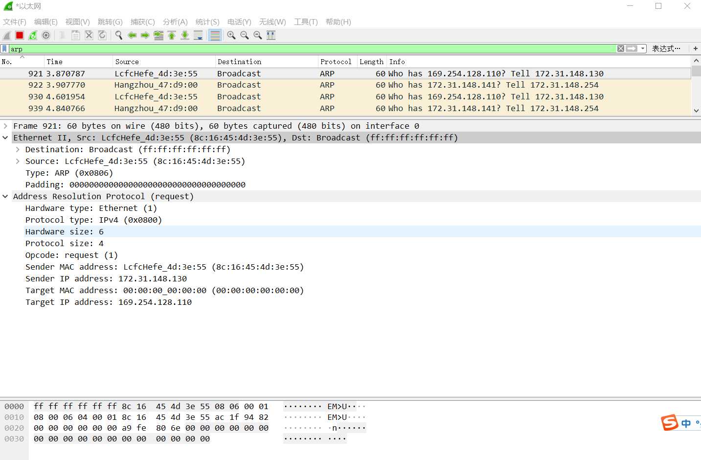Toggle packet list colorization
701x460 pixels.
click(215, 35)
